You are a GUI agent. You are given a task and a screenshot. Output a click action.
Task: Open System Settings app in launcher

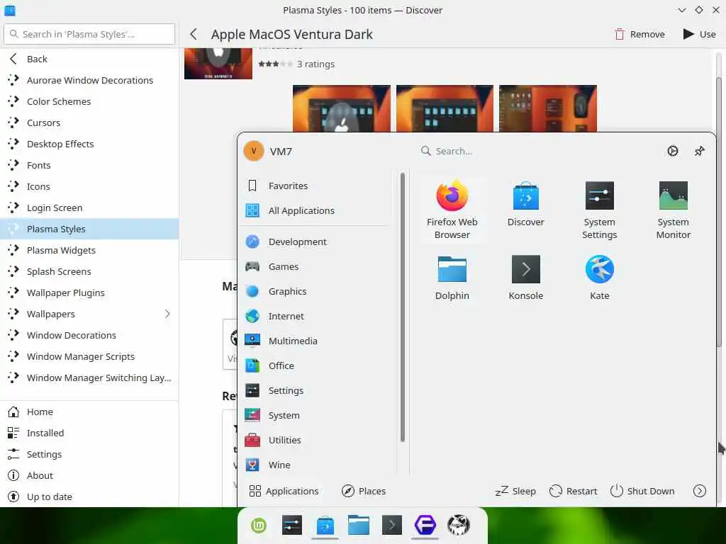(599, 210)
